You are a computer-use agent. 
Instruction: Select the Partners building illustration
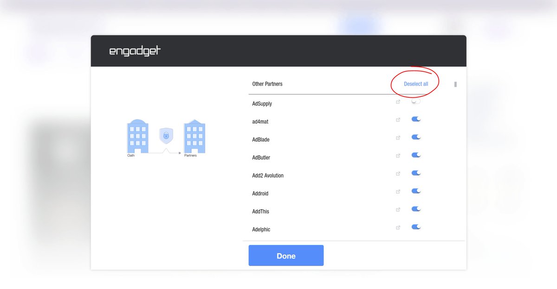(x=194, y=137)
